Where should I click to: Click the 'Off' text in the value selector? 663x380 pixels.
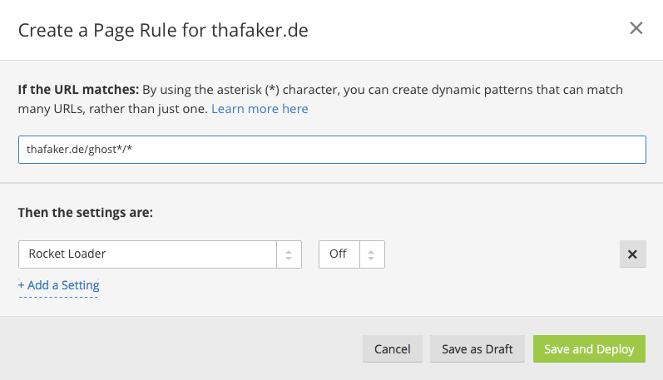coord(338,254)
